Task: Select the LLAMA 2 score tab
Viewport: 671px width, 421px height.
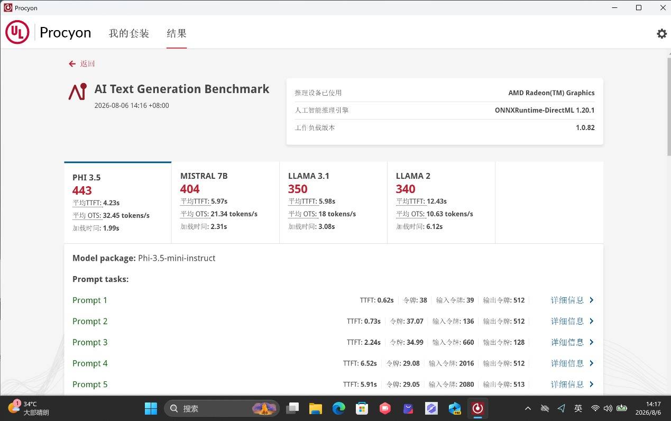Action: (x=441, y=203)
